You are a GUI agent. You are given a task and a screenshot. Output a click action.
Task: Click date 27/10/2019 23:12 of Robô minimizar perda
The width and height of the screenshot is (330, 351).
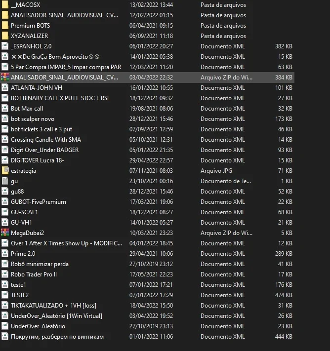151,264
